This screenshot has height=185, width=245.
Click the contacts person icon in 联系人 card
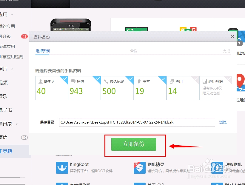click(41, 81)
